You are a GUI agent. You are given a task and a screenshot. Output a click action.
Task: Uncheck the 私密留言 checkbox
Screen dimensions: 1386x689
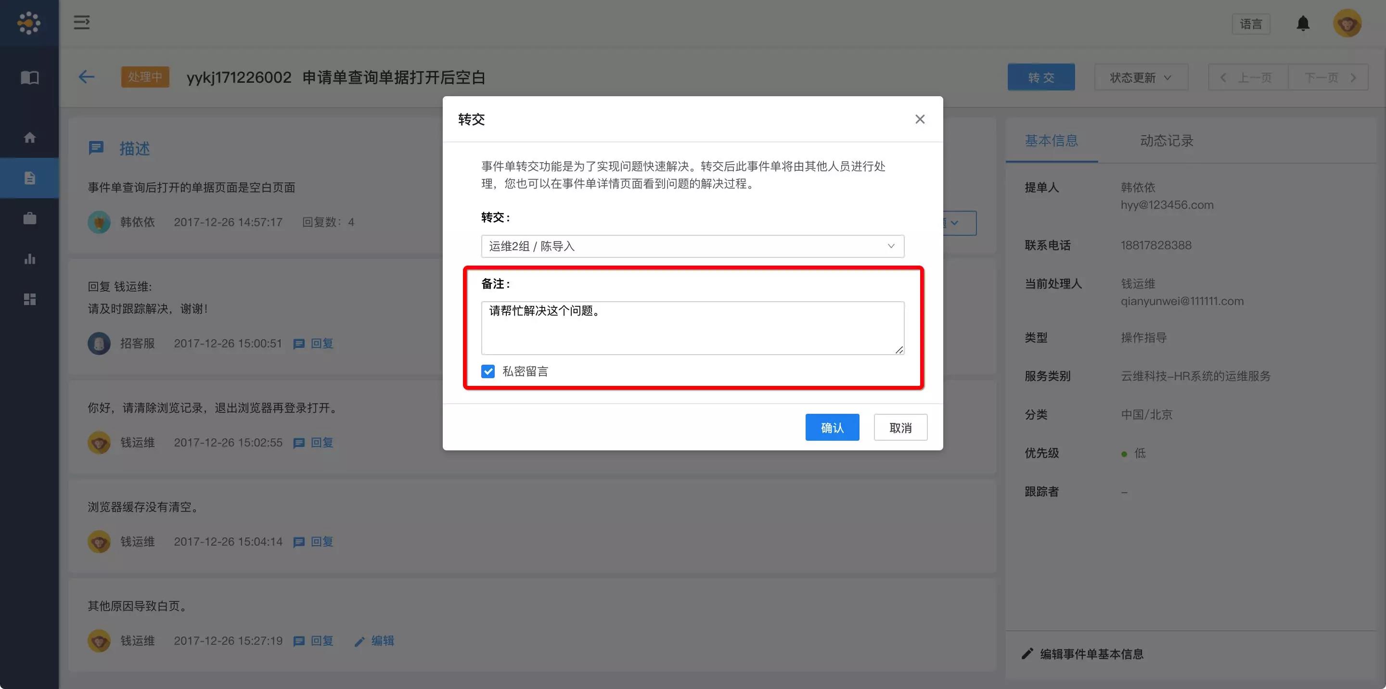click(x=488, y=371)
